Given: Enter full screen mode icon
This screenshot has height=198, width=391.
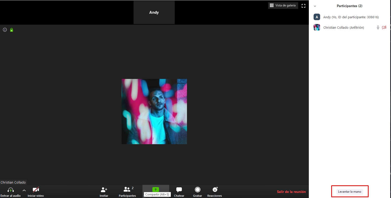Looking at the screenshot, I should [303, 6].
